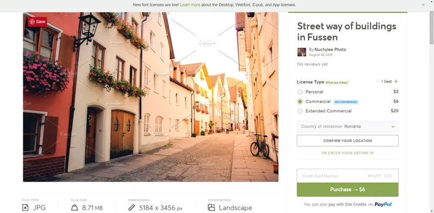Select the Commercial license radio button

[x=300, y=102]
